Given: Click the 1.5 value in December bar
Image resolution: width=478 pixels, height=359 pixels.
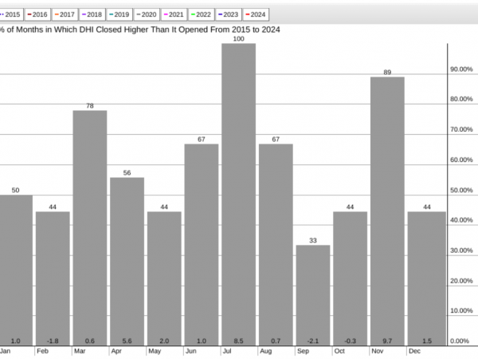Looking at the screenshot, I should click(x=427, y=341).
